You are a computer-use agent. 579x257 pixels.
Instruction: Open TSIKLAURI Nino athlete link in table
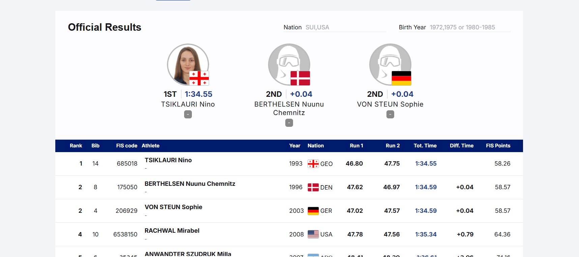[x=168, y=160]
